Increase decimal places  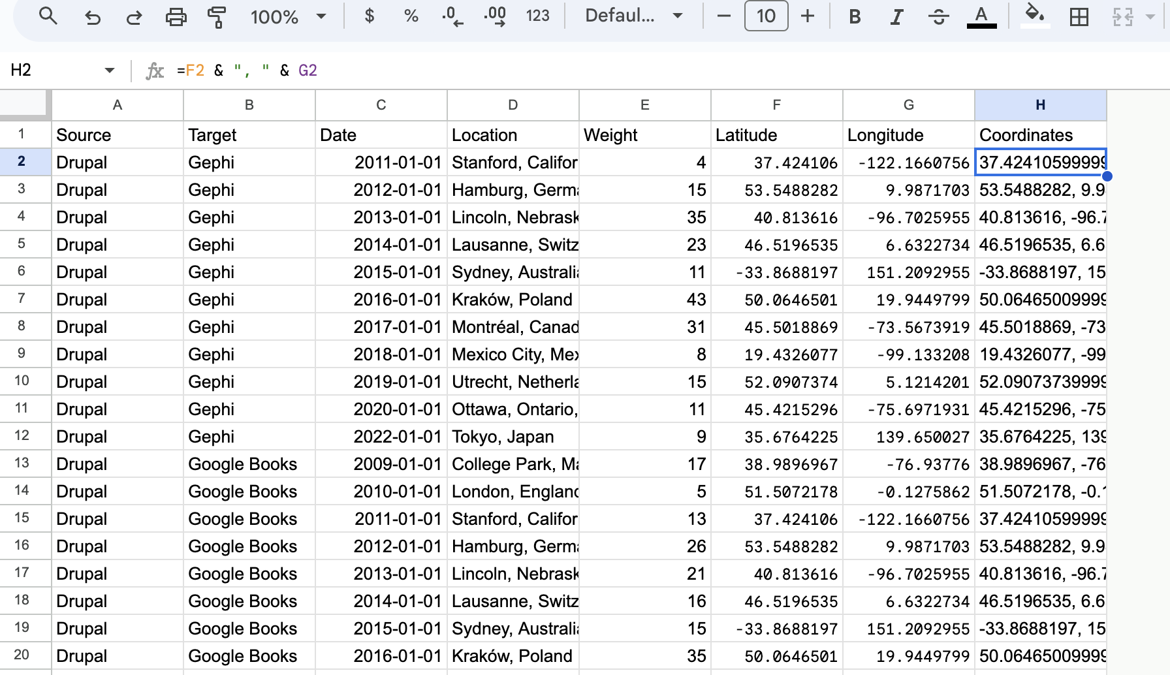coord(495,16)
